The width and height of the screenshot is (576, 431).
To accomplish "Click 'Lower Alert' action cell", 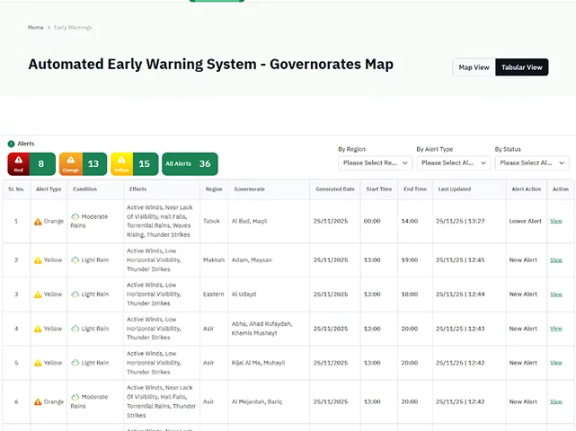I will pos(526,221).
